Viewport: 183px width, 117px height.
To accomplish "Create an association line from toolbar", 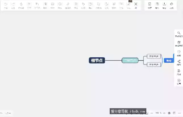I will coord(99,5).
